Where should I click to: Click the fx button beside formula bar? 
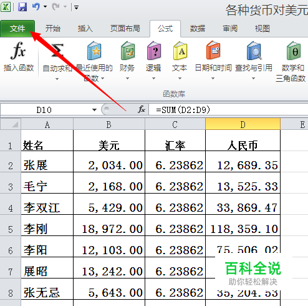pos(142,109)
